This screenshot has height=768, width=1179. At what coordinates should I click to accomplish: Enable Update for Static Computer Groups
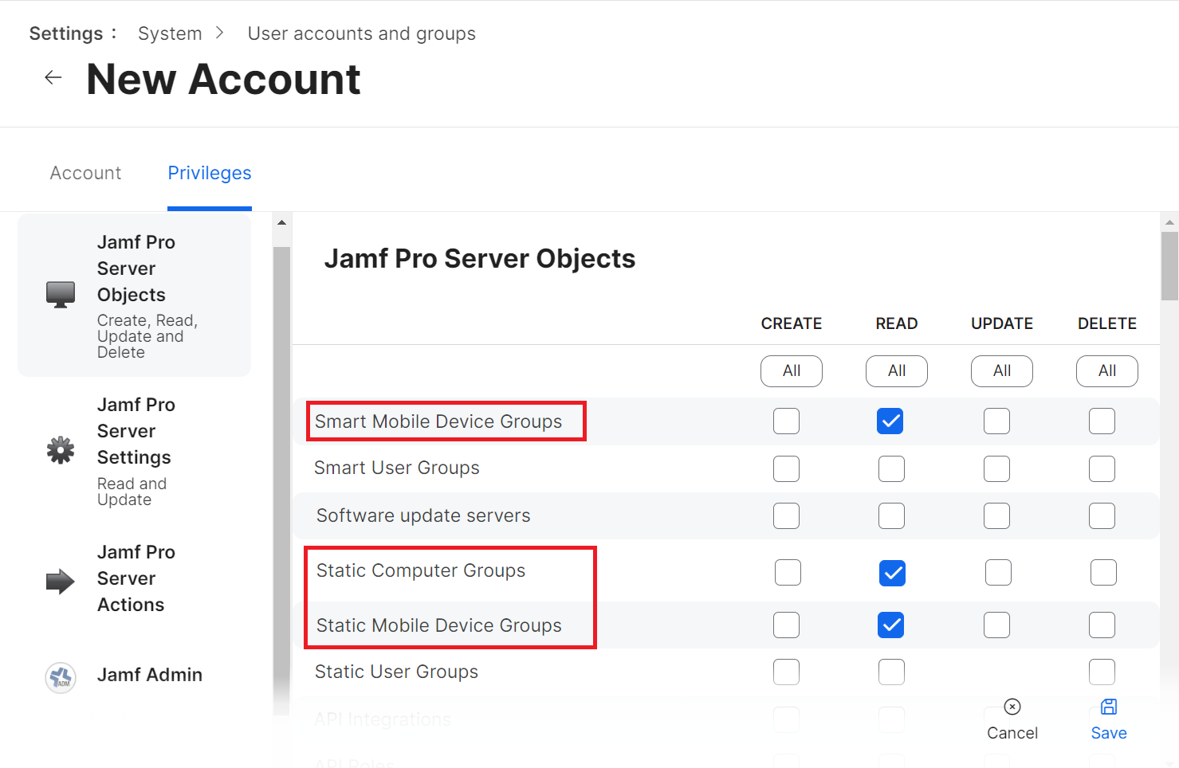pos(998,572)
